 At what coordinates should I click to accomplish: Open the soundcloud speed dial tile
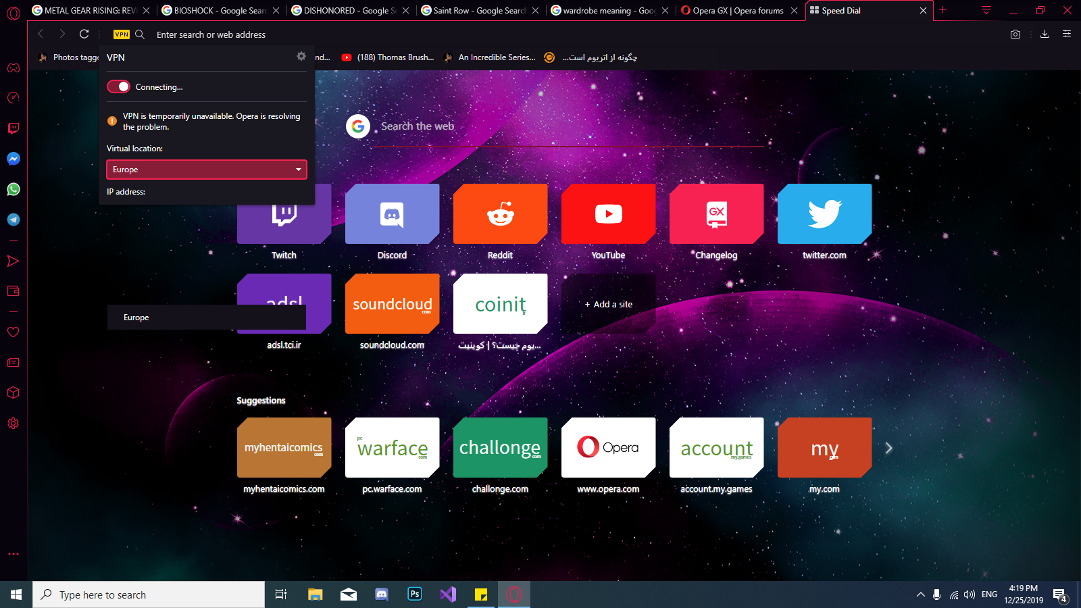[x=392, y=303]
